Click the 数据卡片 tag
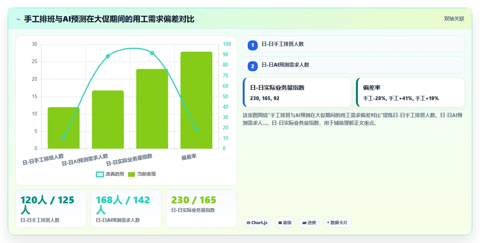The width and height of the screenshot is (480, 243). (337, 223)
